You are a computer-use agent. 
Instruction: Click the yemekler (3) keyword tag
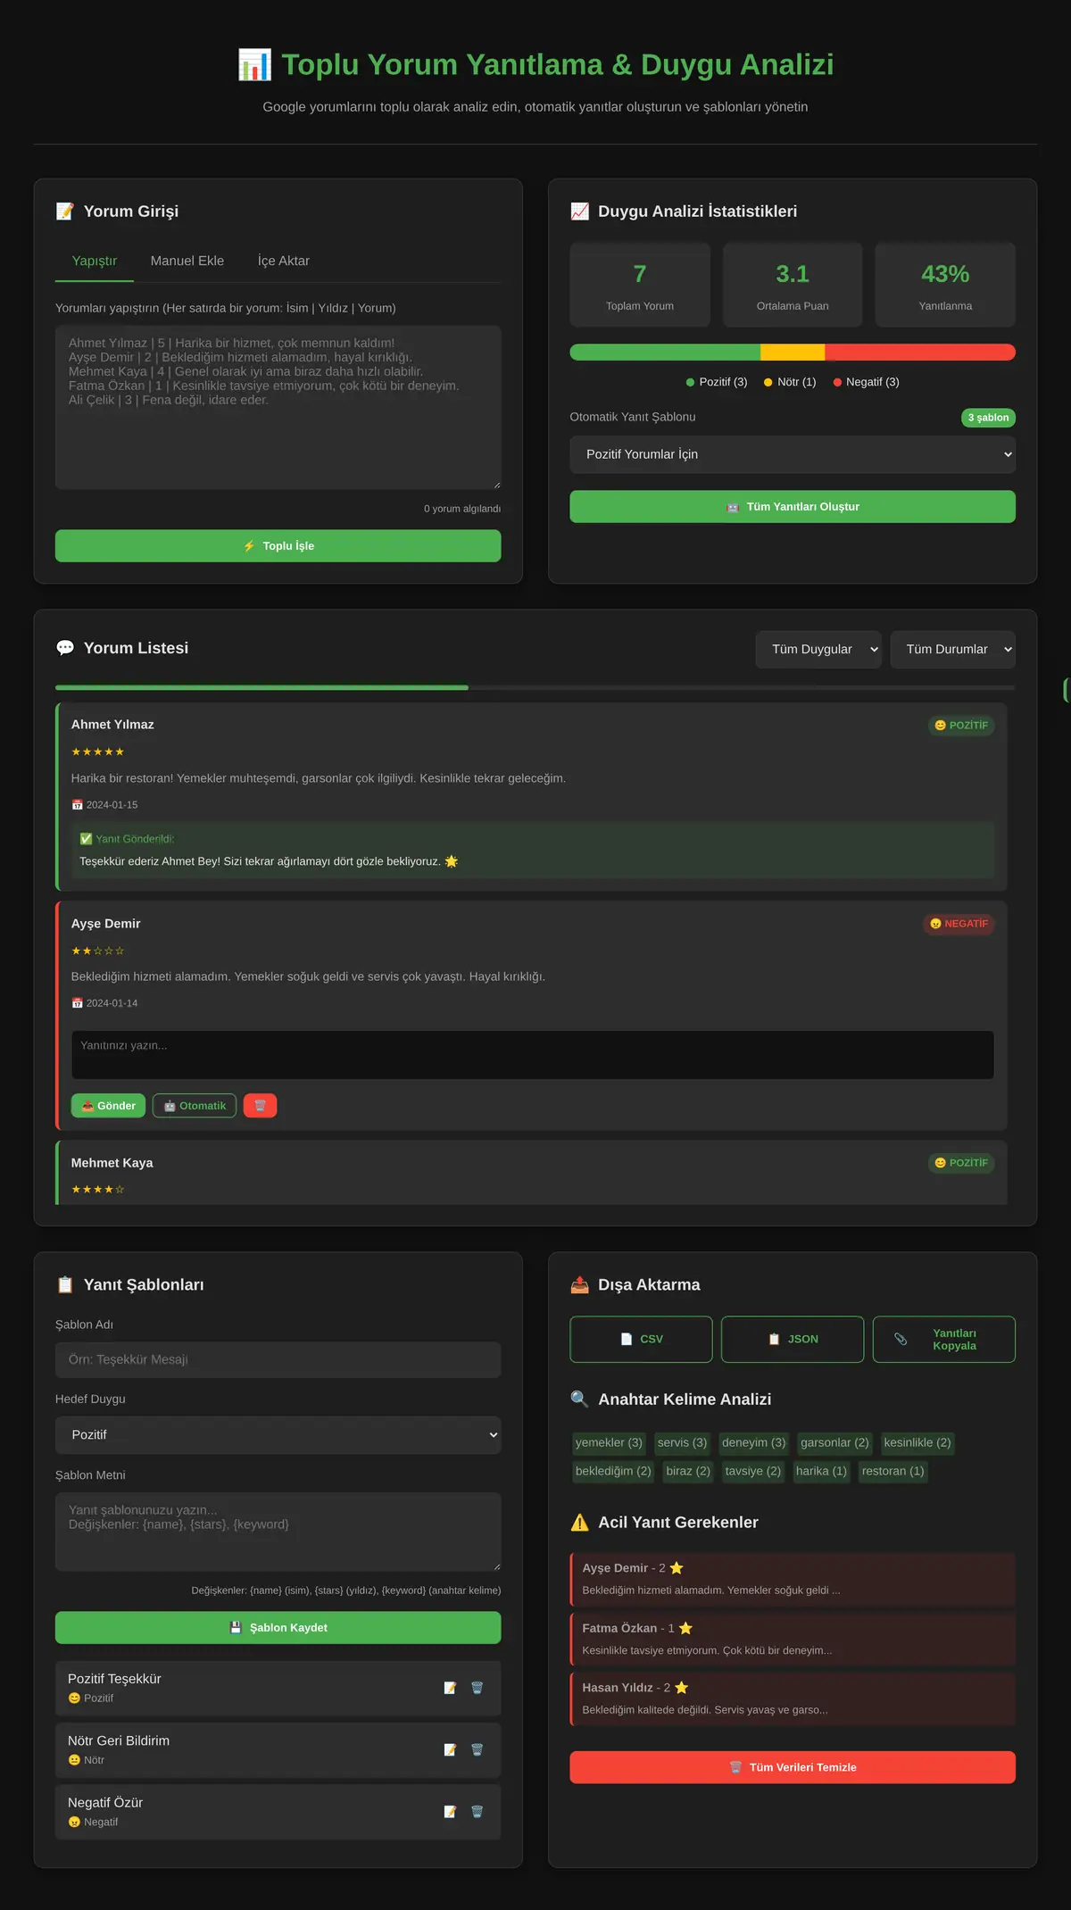coord(609,1442)
